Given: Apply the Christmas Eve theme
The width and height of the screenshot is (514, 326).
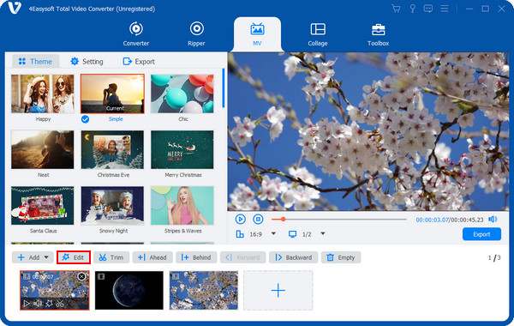Looking at the screenshot, I should point(112,150).
